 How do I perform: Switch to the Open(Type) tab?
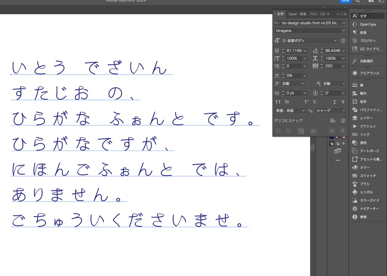293,14
